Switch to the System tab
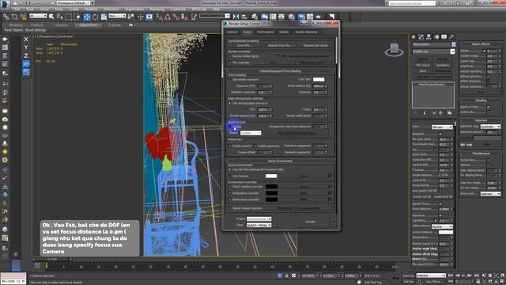The image size is (506, 285). [284, 32]
